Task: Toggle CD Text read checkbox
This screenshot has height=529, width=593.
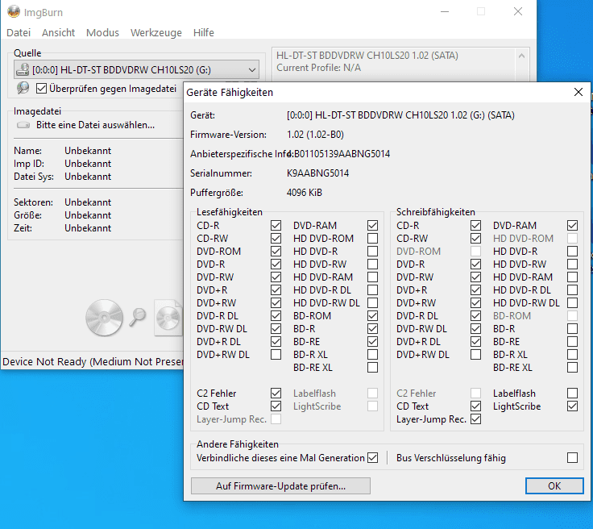Action: pos(276,406)
